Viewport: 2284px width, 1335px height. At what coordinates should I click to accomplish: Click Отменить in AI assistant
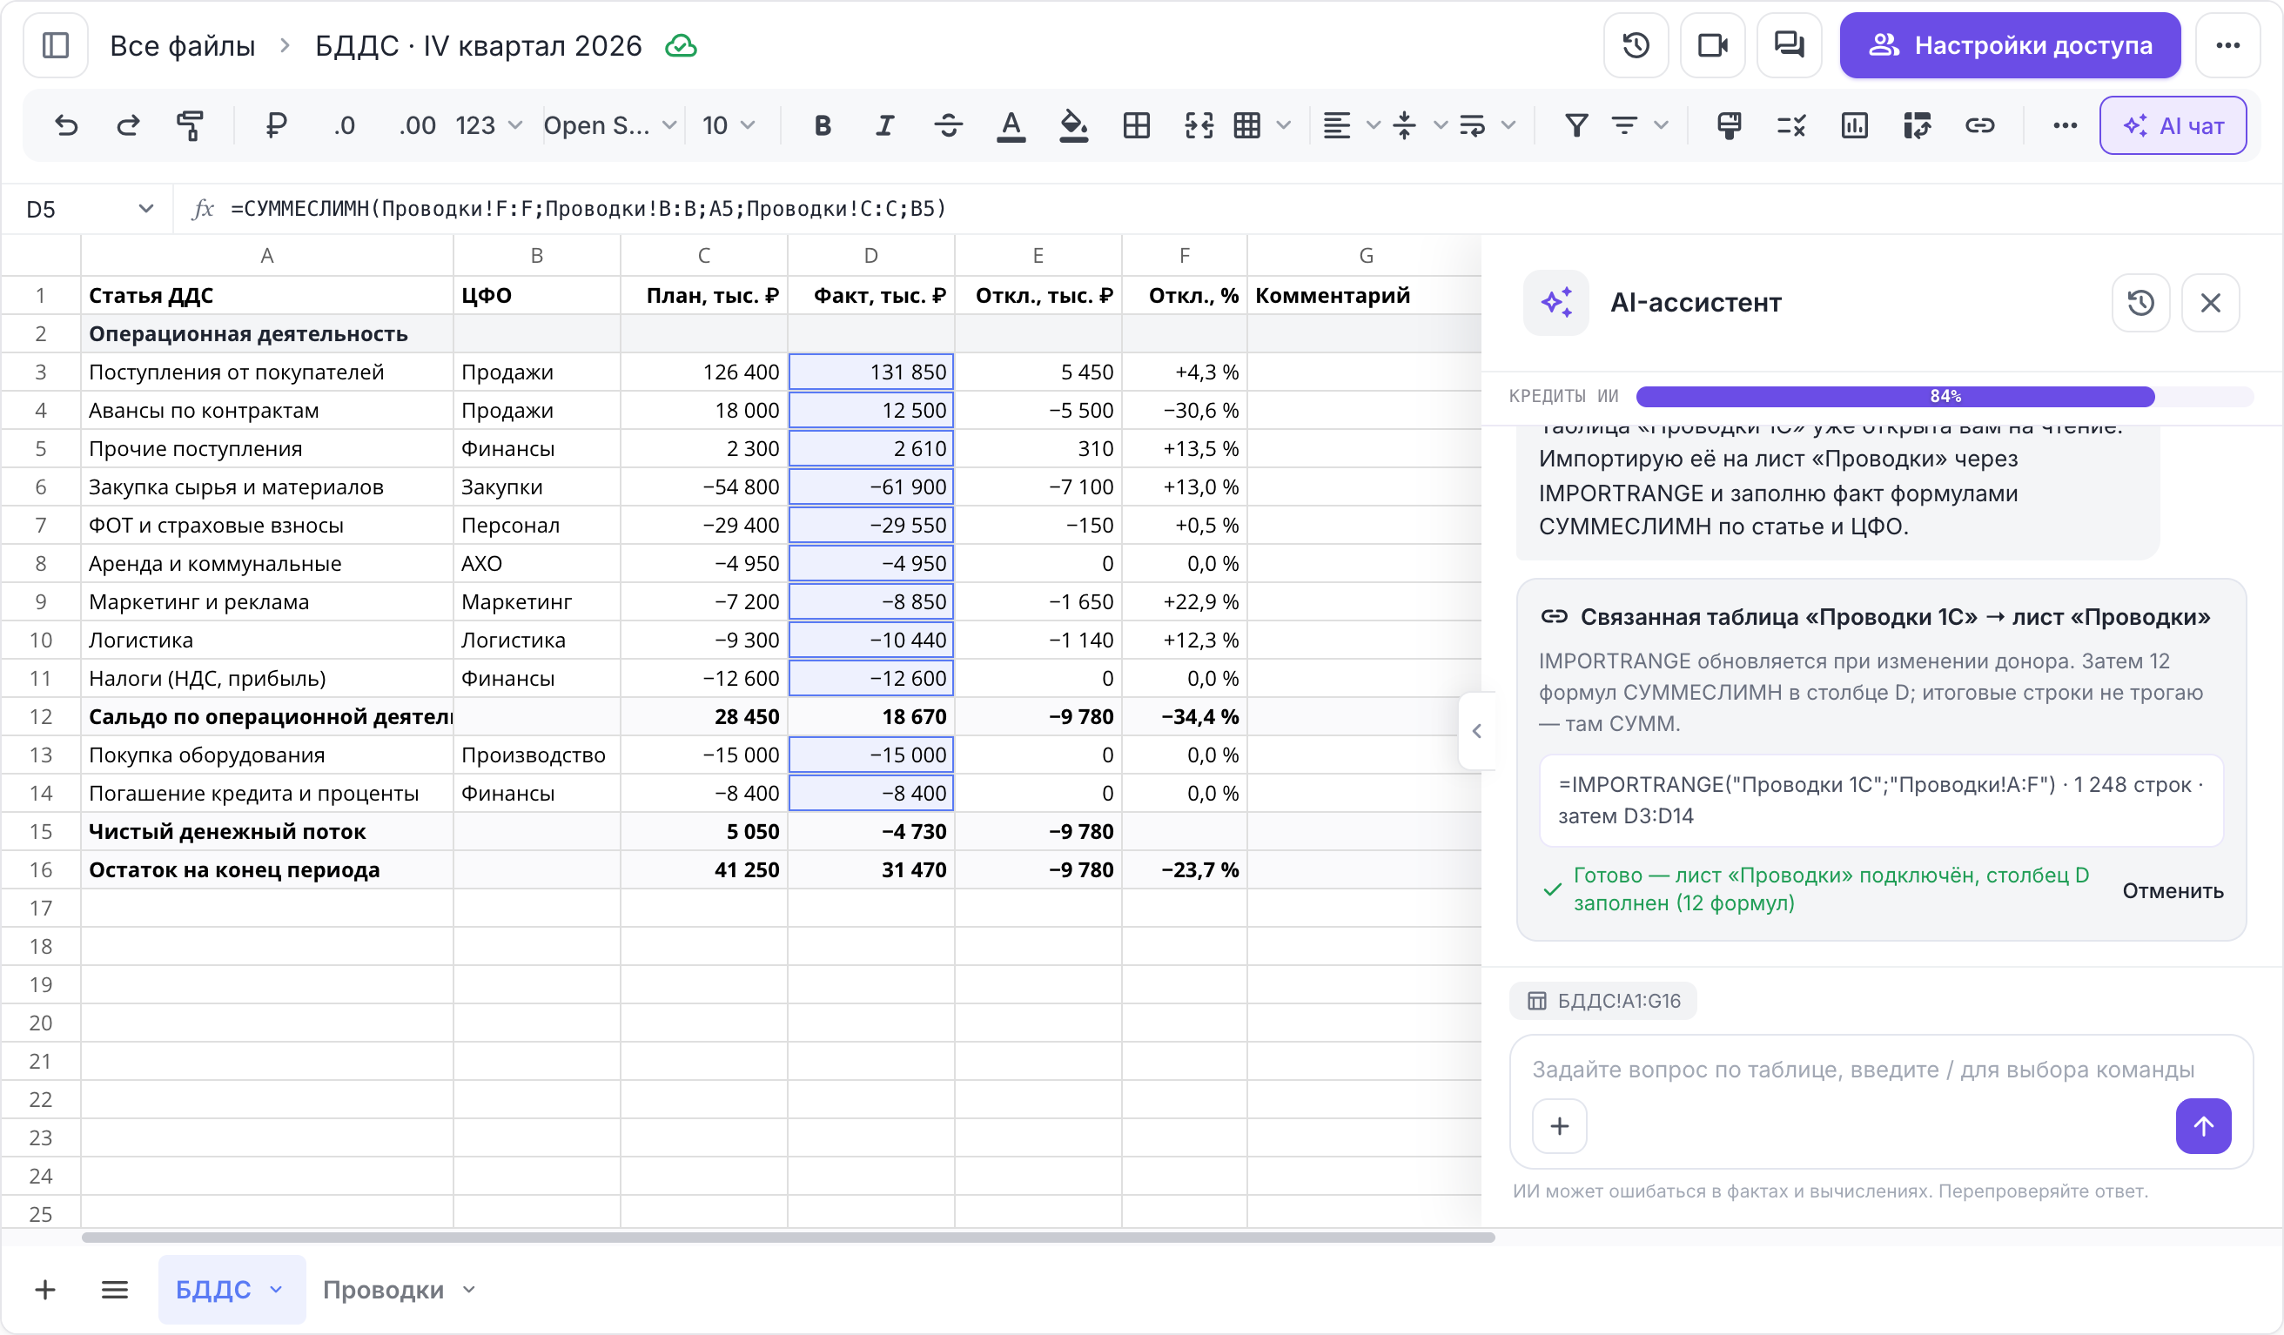pyautogui.click(x=2173, y=890)
